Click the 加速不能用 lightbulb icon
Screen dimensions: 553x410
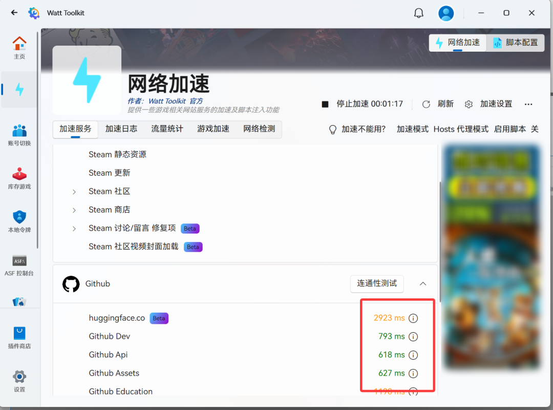333,130
